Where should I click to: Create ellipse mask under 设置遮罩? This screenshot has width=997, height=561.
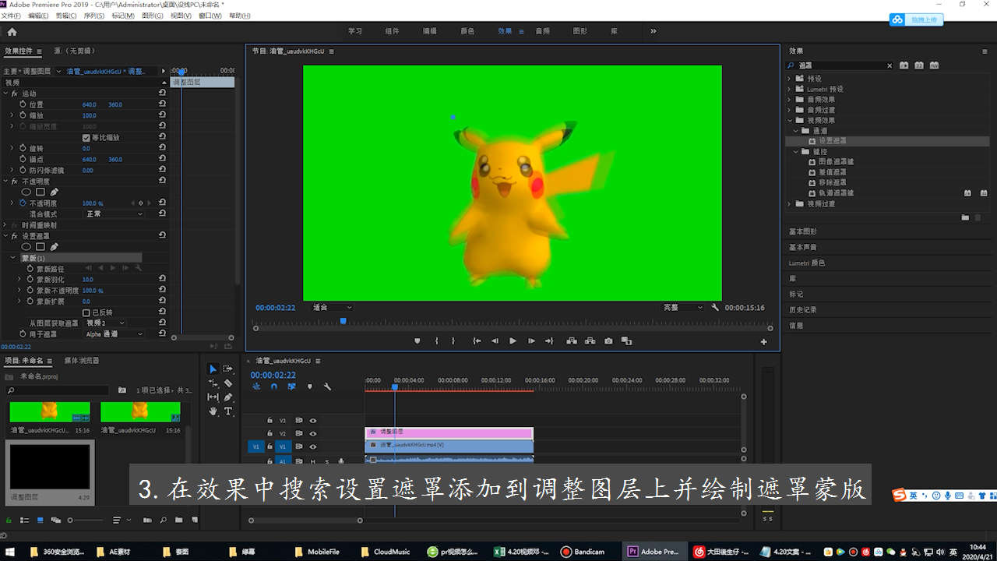tap(26, 247)
